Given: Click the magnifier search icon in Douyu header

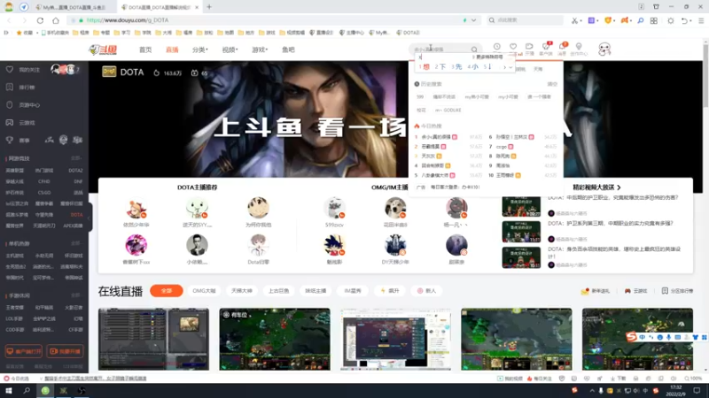Looking at the screenshot, I should 474,50.
